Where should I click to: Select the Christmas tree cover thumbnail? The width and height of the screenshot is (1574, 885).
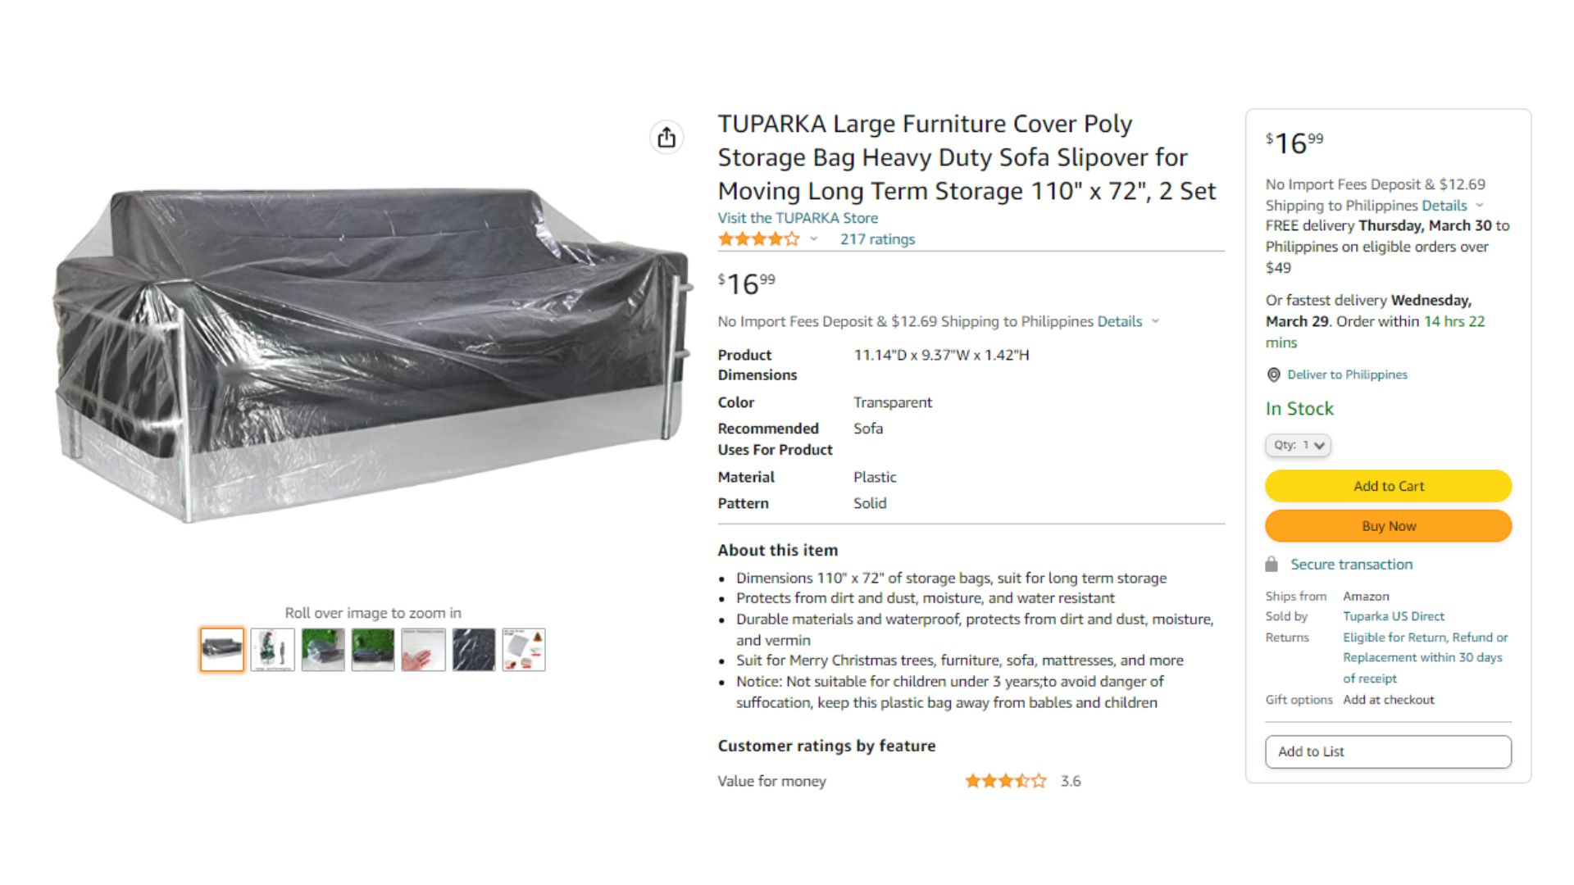click(272, 650)
